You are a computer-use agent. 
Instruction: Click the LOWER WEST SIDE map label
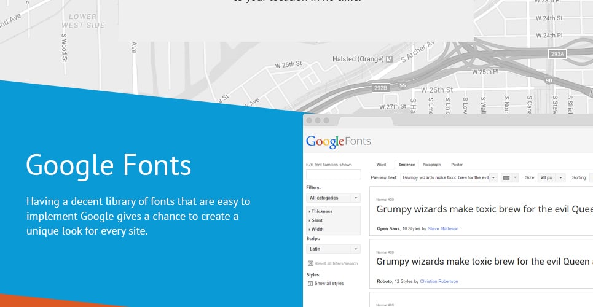(83, 21)
